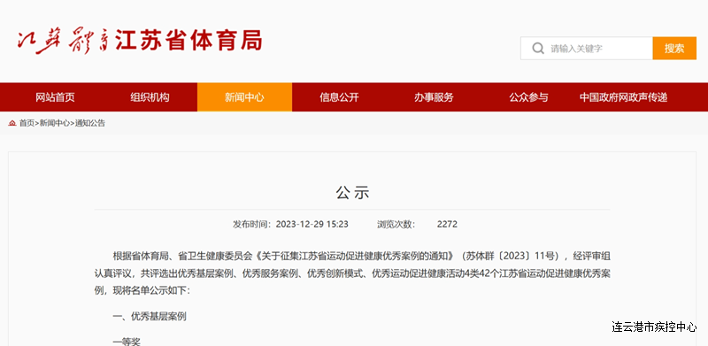Image resolution: width=708 pixels, height=346 pixels.
Task: Click the 公示 article heading
Action: coord(352,193)
